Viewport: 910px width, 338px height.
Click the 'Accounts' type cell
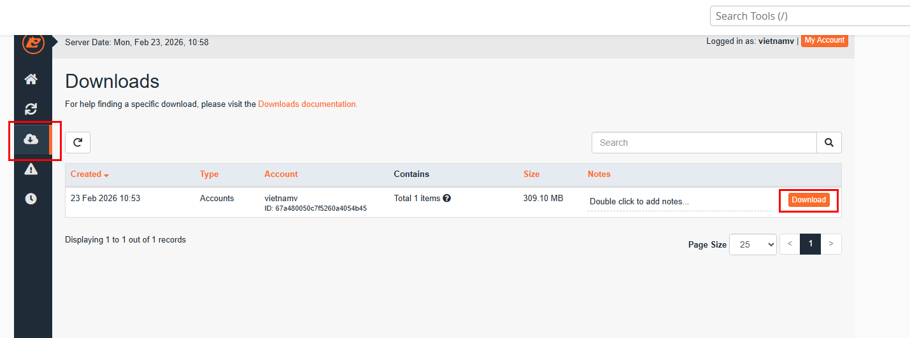217,198
